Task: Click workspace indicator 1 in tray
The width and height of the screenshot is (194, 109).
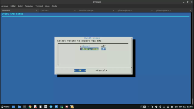Action: [x=145, y=107]
